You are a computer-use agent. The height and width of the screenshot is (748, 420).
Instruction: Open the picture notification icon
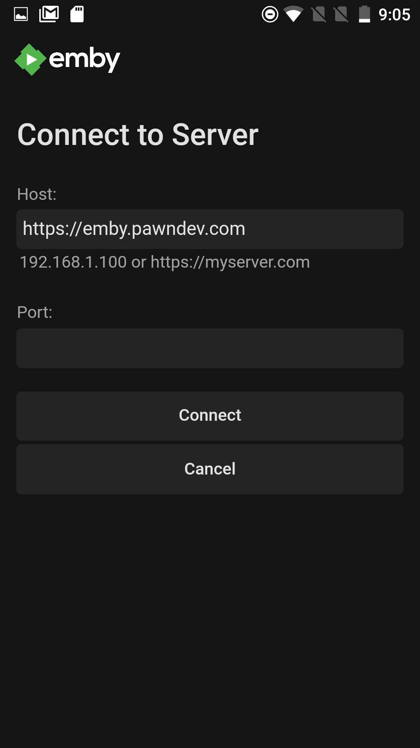point(21,14)
